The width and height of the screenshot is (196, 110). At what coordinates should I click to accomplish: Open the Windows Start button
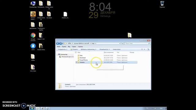pyautogui.click(x=32, y=108)
